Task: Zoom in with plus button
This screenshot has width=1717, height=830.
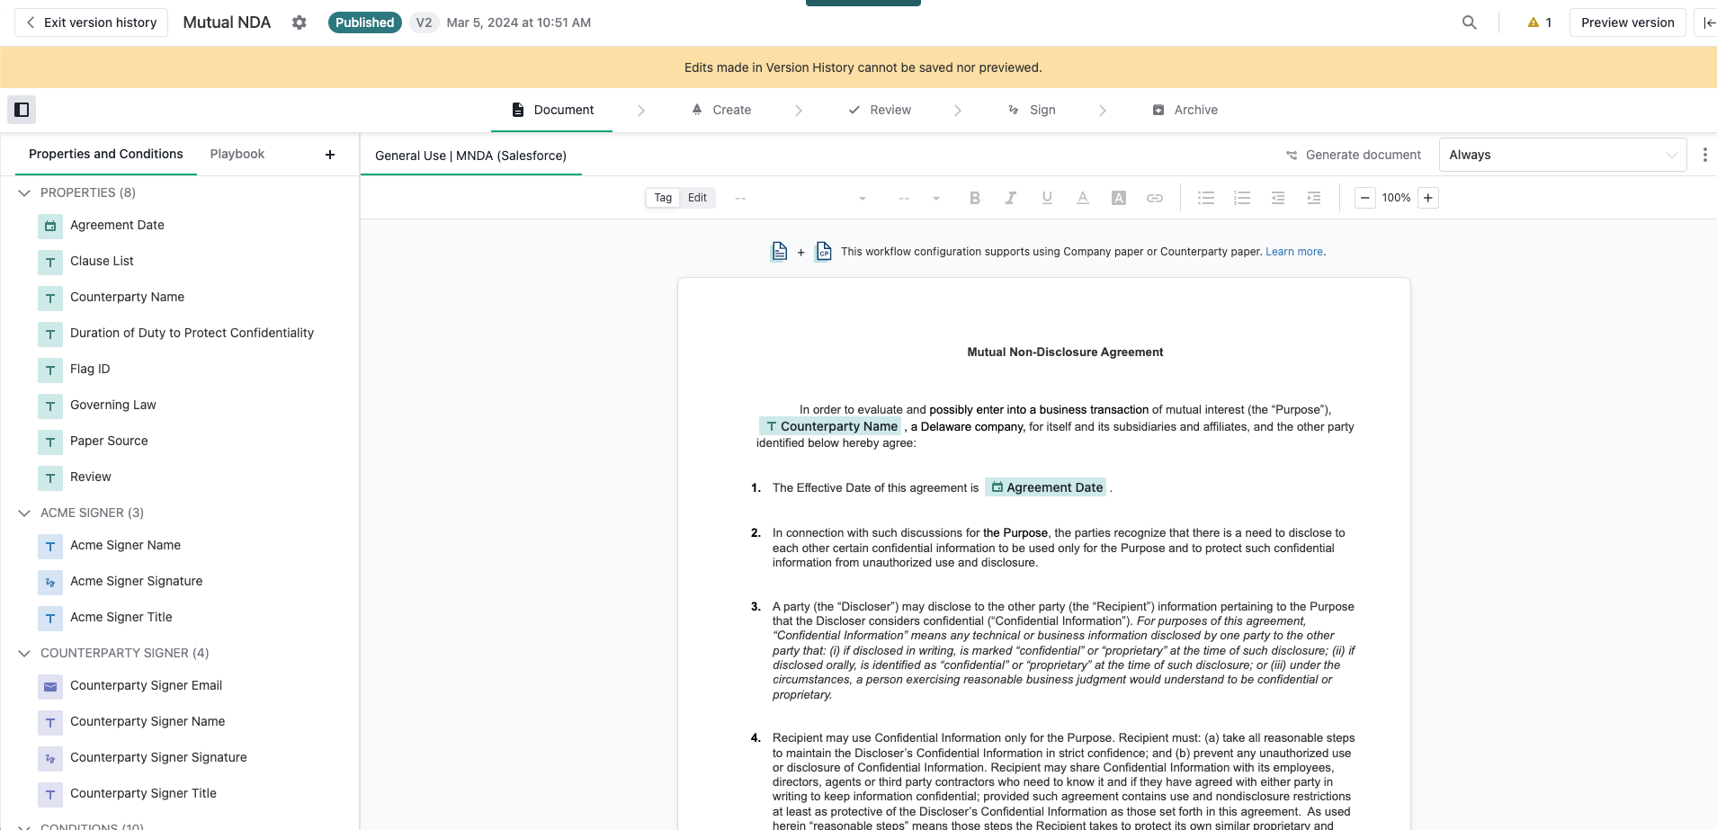Action: pos(1428,198)
